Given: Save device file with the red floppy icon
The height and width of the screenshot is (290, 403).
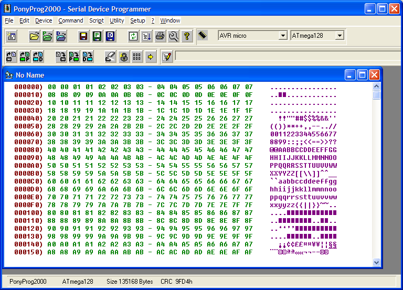Looking at the screenshot, I should coord(83,36).
